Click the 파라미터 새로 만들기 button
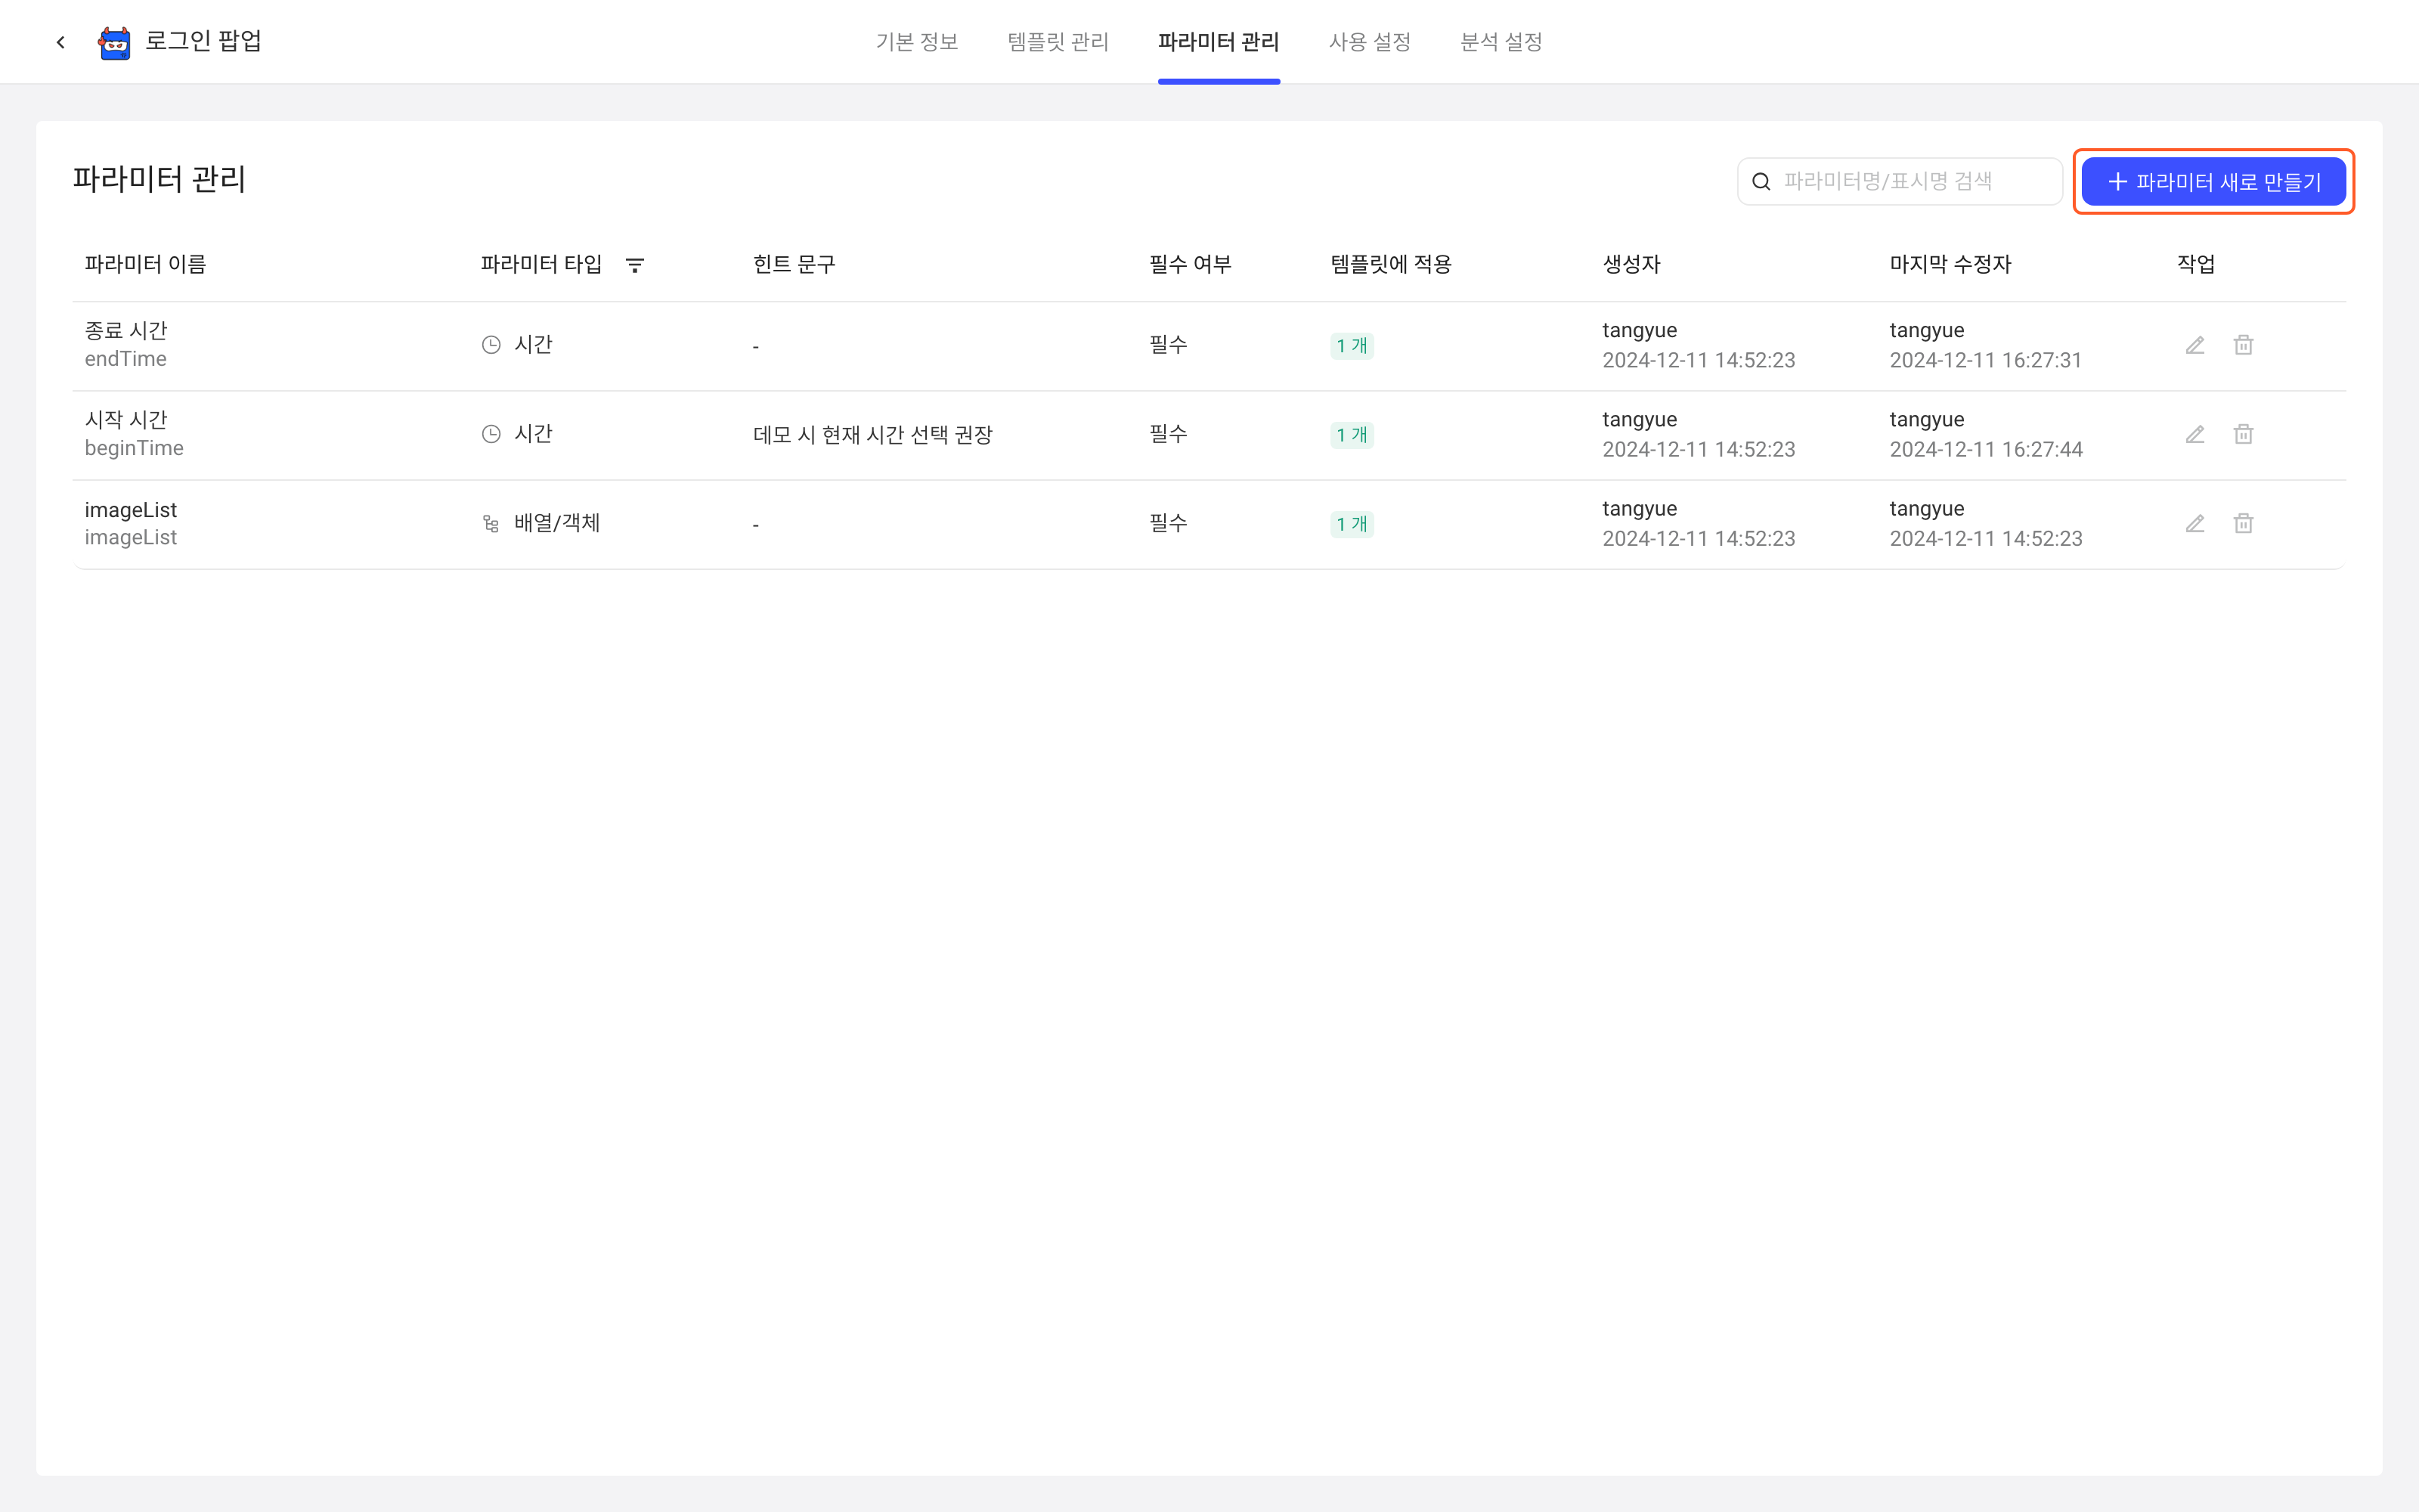Screen dimensions: 2419x1512 coord(2214,182)
